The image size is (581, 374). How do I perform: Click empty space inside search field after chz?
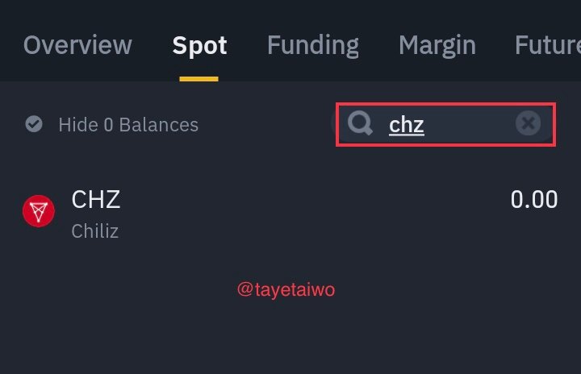(469, 124)
